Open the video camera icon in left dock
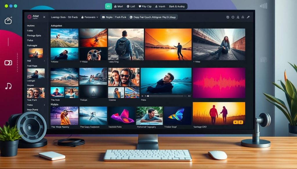The height and width of the screenshot is (169, 297). click(x=8, y=63)
